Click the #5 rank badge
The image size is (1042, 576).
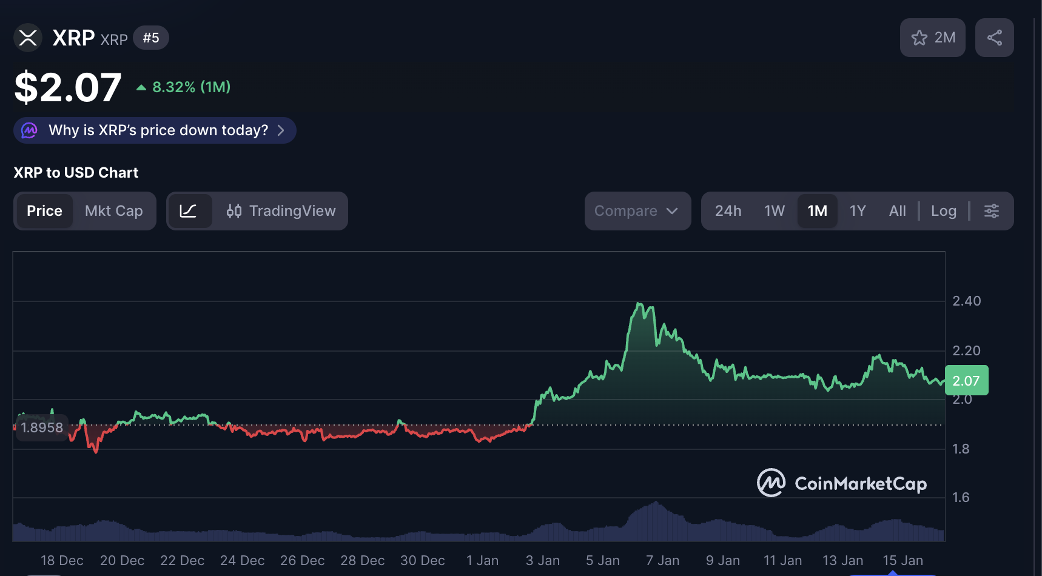tap(150, 37)
